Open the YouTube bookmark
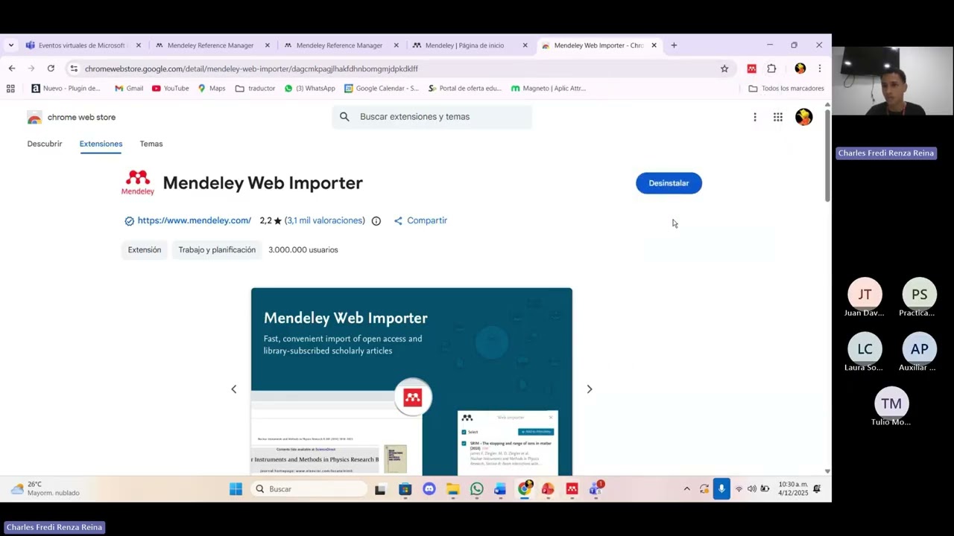The image size is (954, 536). 170,89
